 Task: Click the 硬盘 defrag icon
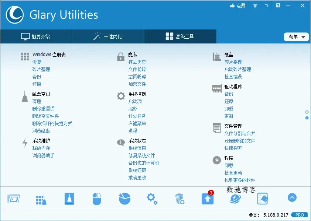(x=216, y=57)
